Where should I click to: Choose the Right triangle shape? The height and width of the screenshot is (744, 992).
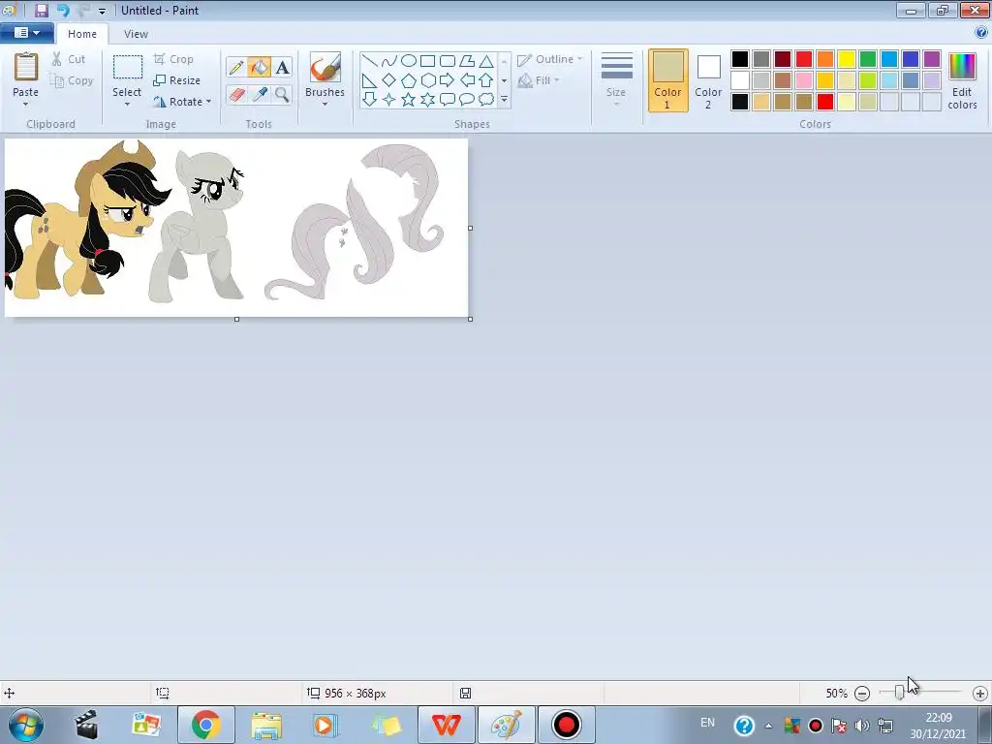(369, 80)
